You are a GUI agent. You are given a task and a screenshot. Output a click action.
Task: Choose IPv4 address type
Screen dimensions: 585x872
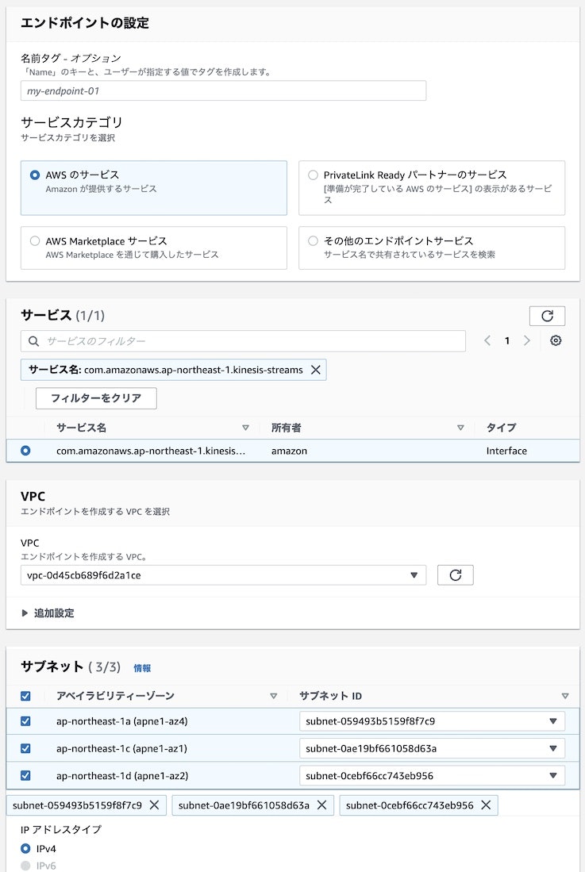(x=25, y=849)
